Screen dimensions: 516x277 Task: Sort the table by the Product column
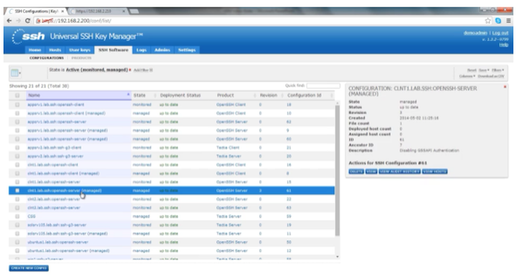pyautogui.click(x=225, y=95)
